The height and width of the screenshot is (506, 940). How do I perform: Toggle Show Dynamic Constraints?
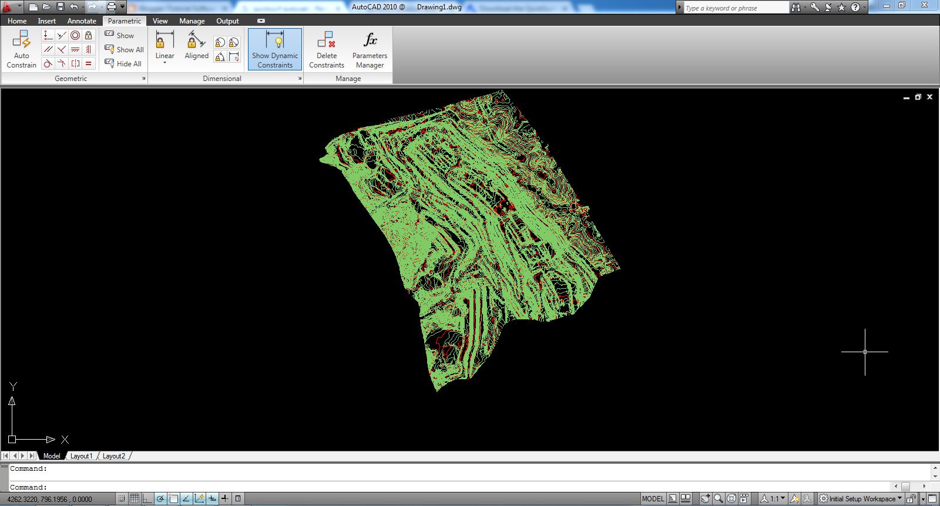pos(275,49)
